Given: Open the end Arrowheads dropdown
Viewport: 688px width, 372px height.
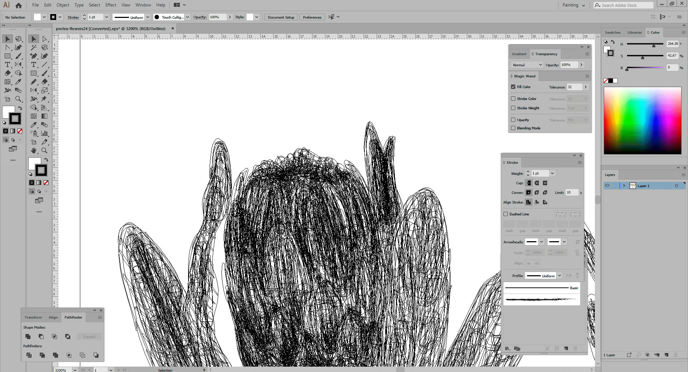Looking at the screenshot, I should (x=564, y=242).
